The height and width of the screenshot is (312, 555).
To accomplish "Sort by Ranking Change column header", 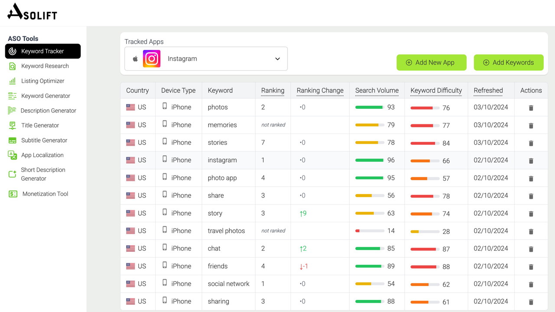I will click(x=320, y=91).
